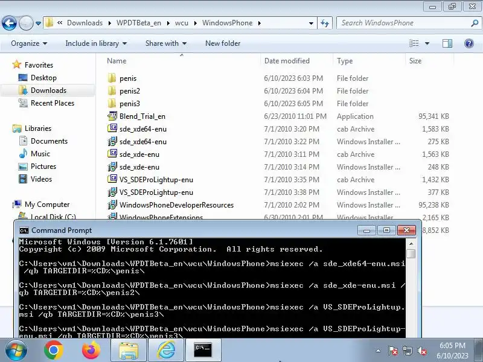Launch Firefox from the taskbar
The image size is (483, 362).
point(91,351)
